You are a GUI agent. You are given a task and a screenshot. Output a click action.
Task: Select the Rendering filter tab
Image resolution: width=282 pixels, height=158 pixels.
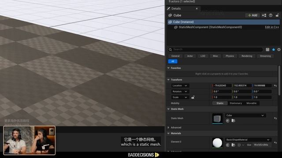[x=247, y=56]
